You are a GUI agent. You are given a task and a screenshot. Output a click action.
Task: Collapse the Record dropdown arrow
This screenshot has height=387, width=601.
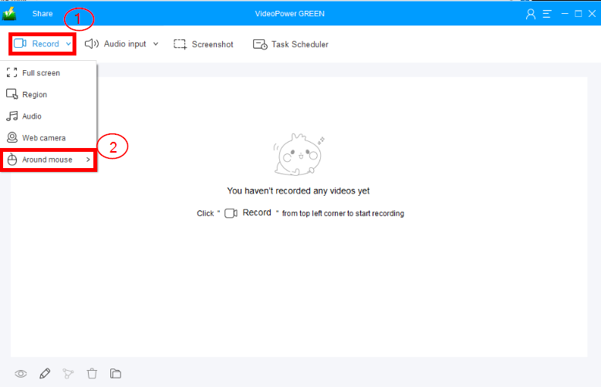point(68,44)
